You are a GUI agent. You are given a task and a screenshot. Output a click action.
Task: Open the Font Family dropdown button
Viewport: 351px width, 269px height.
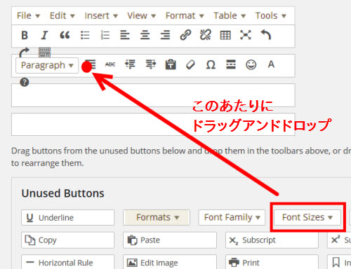[232, 217]
